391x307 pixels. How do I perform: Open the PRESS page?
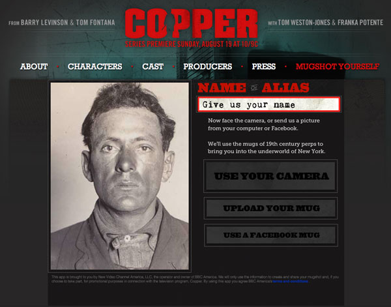[x=264, y=66]
